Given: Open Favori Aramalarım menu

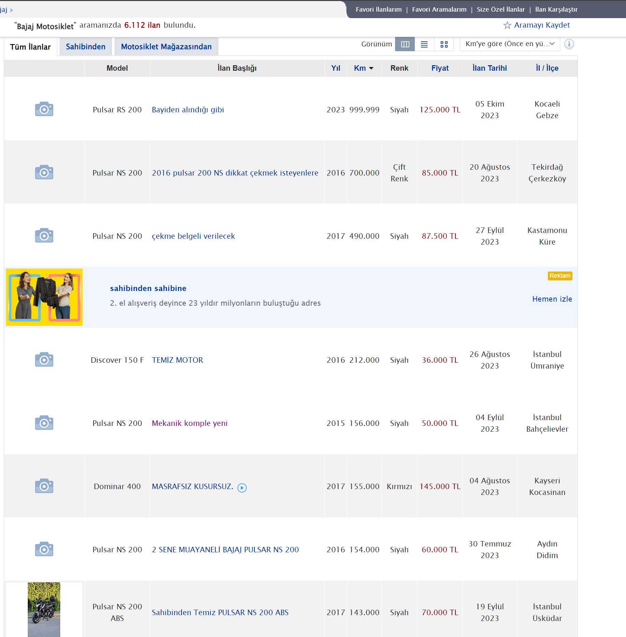Looking at the screenshot, I should (439, 9).
